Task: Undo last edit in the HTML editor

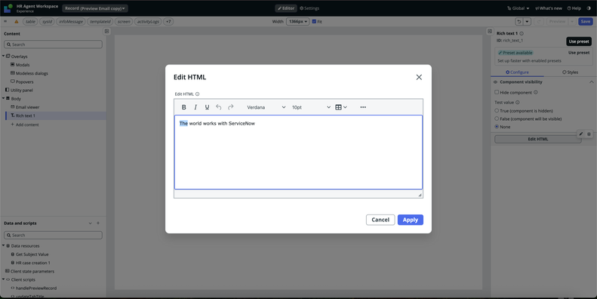Action: click(x=219, y=107)
